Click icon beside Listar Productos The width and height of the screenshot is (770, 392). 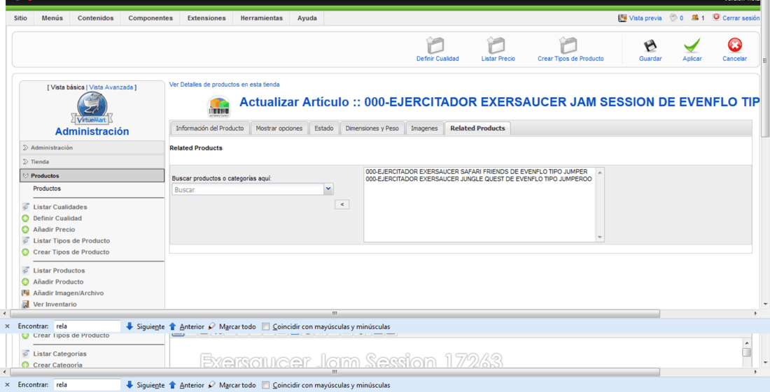tap(25, 270)
